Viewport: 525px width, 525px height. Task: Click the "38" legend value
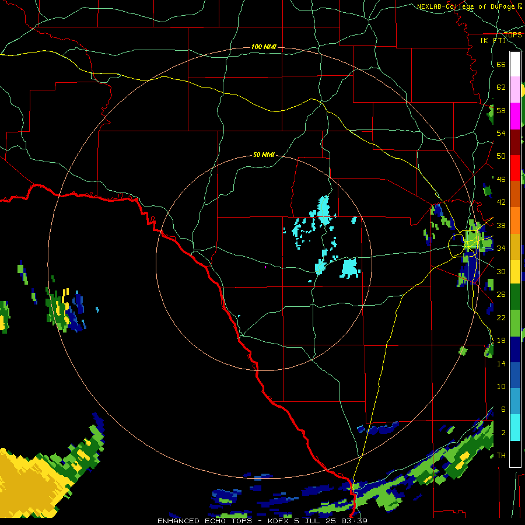pos(501,225)
